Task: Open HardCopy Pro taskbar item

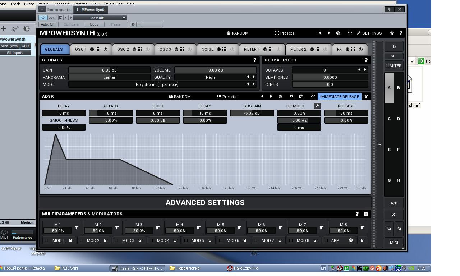Action: click(x=243, y=268)
